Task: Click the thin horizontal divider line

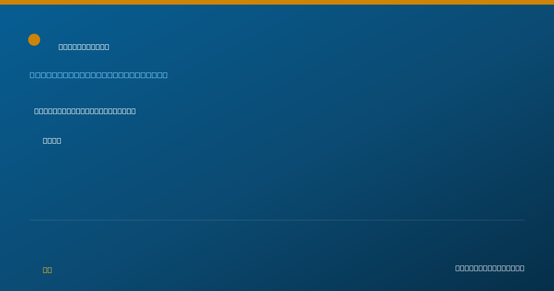Action: coord(277,220)
